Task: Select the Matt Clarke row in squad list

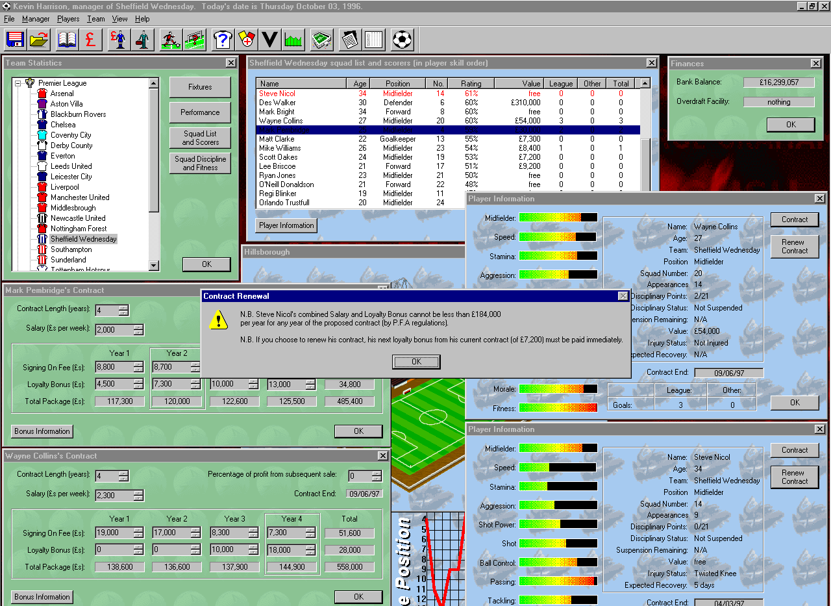Action: point(448,139)
